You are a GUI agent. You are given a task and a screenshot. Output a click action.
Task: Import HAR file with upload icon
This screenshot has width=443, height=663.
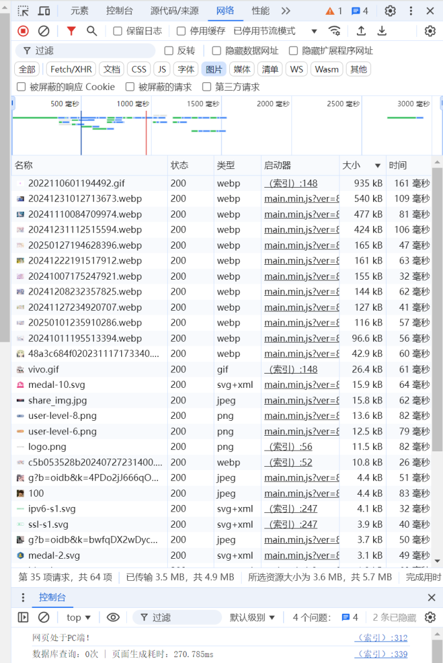coord(361,31)
